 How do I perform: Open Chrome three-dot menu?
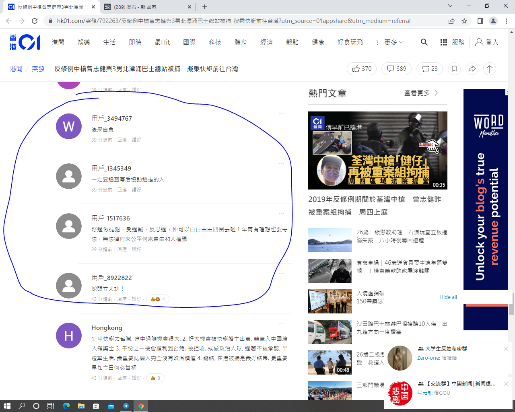click(x=507, y=21)
